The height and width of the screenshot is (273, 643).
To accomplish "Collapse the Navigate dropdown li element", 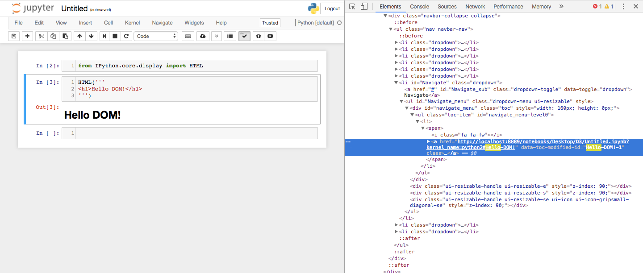I will [x=396, y=83].
